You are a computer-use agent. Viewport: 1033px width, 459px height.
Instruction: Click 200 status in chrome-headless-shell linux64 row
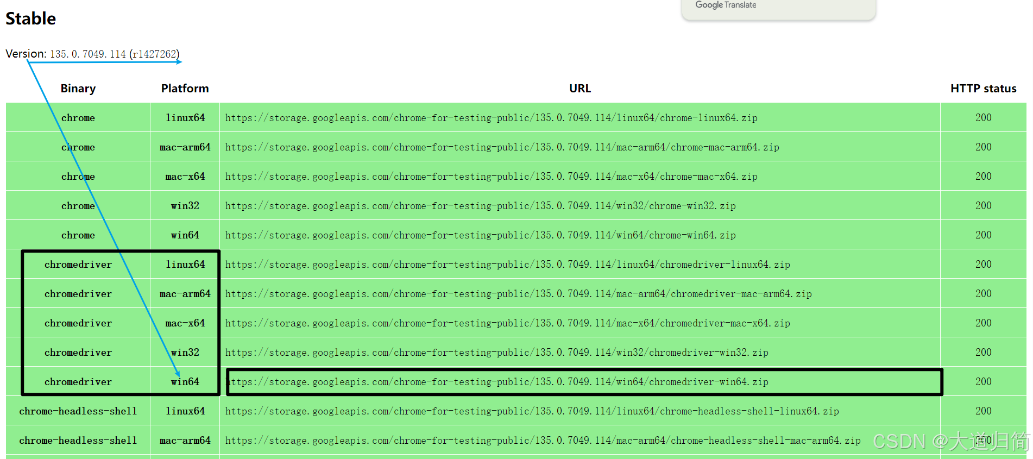coord(983,411)
